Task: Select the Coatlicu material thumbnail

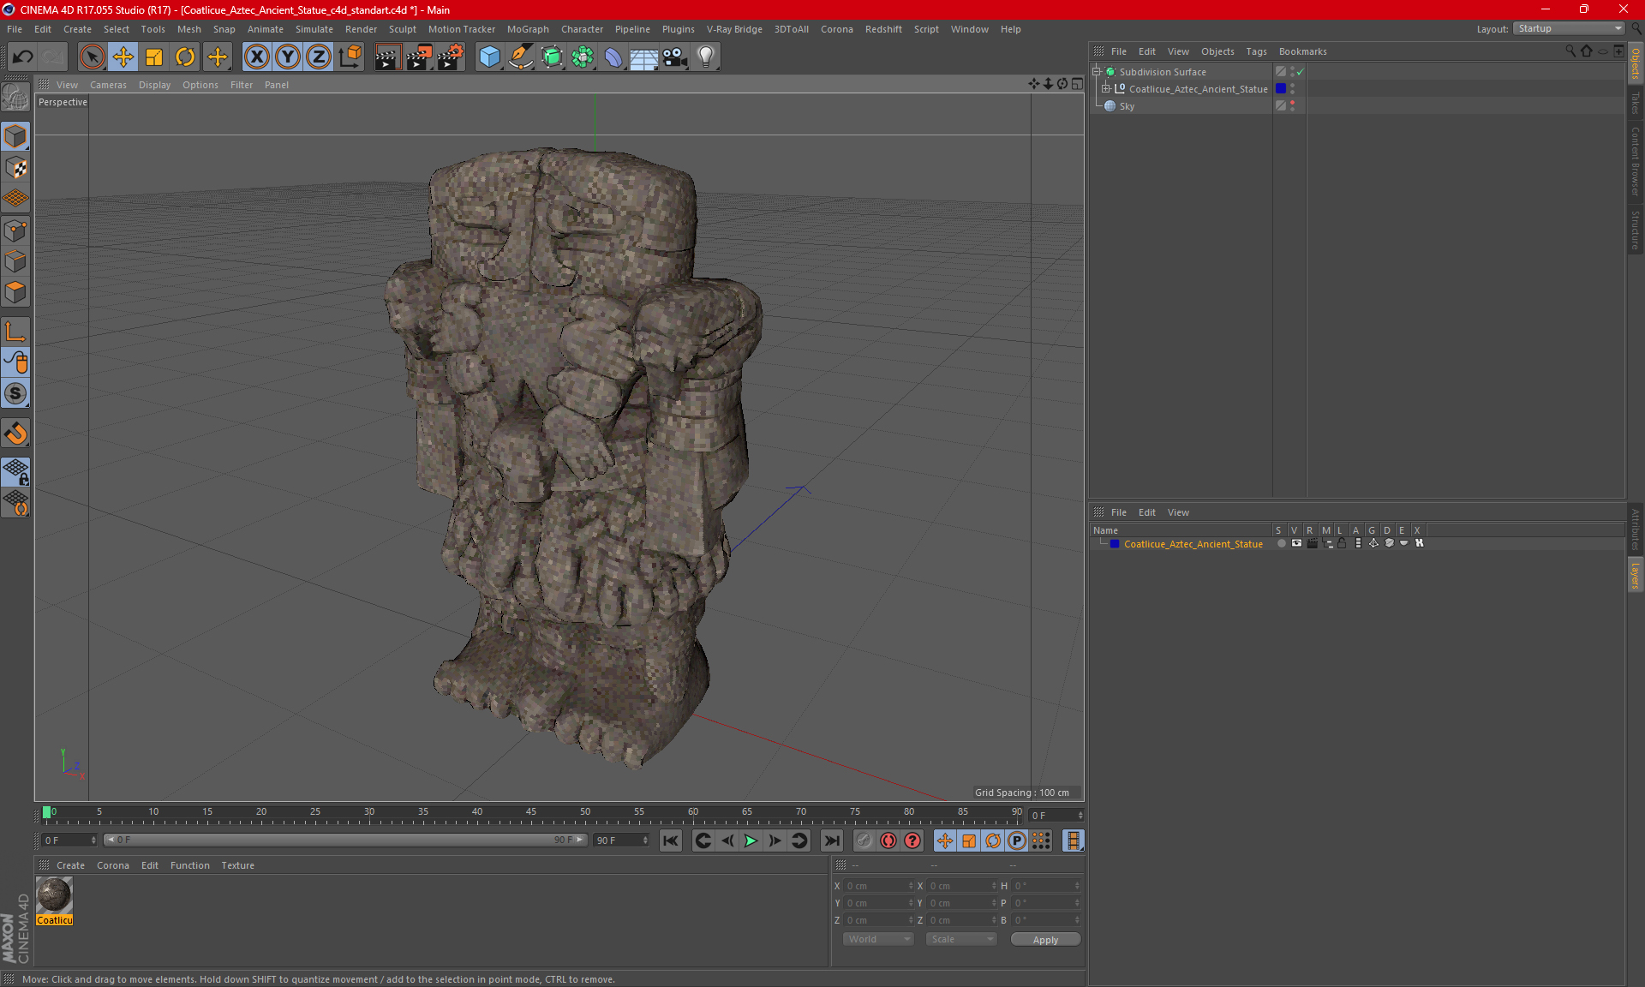Action: tap(54, 895)
